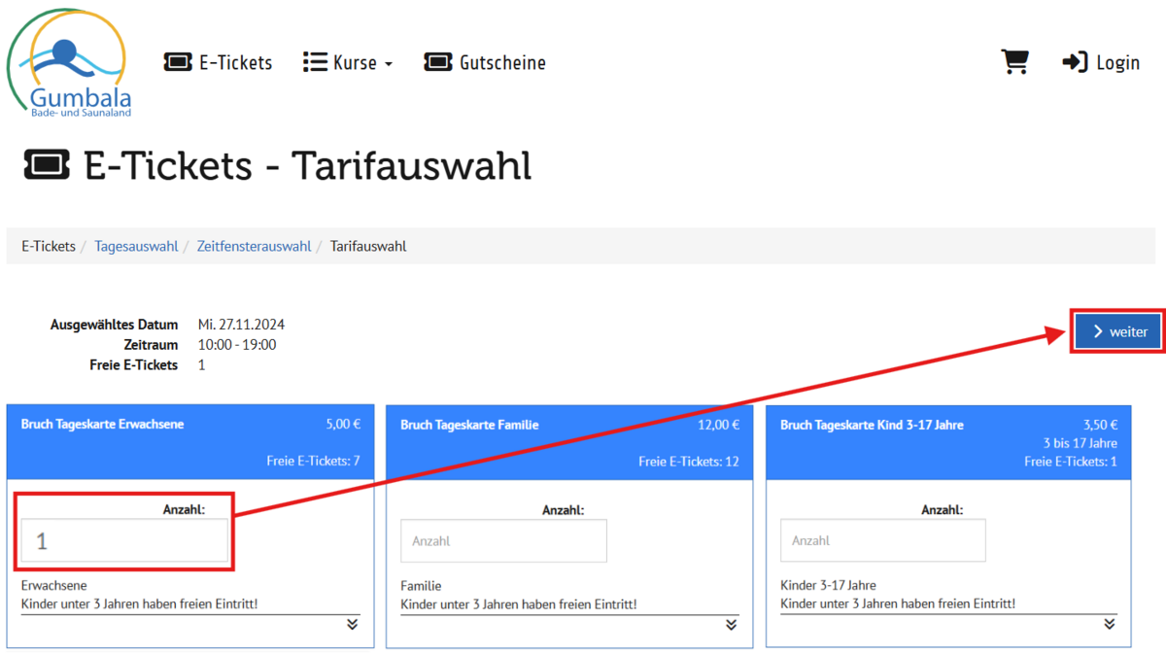Go back to Zeitfensterauswahl breadcrumb
The width and height of the screenshot is (1166, 654).
tap(254, 246)
